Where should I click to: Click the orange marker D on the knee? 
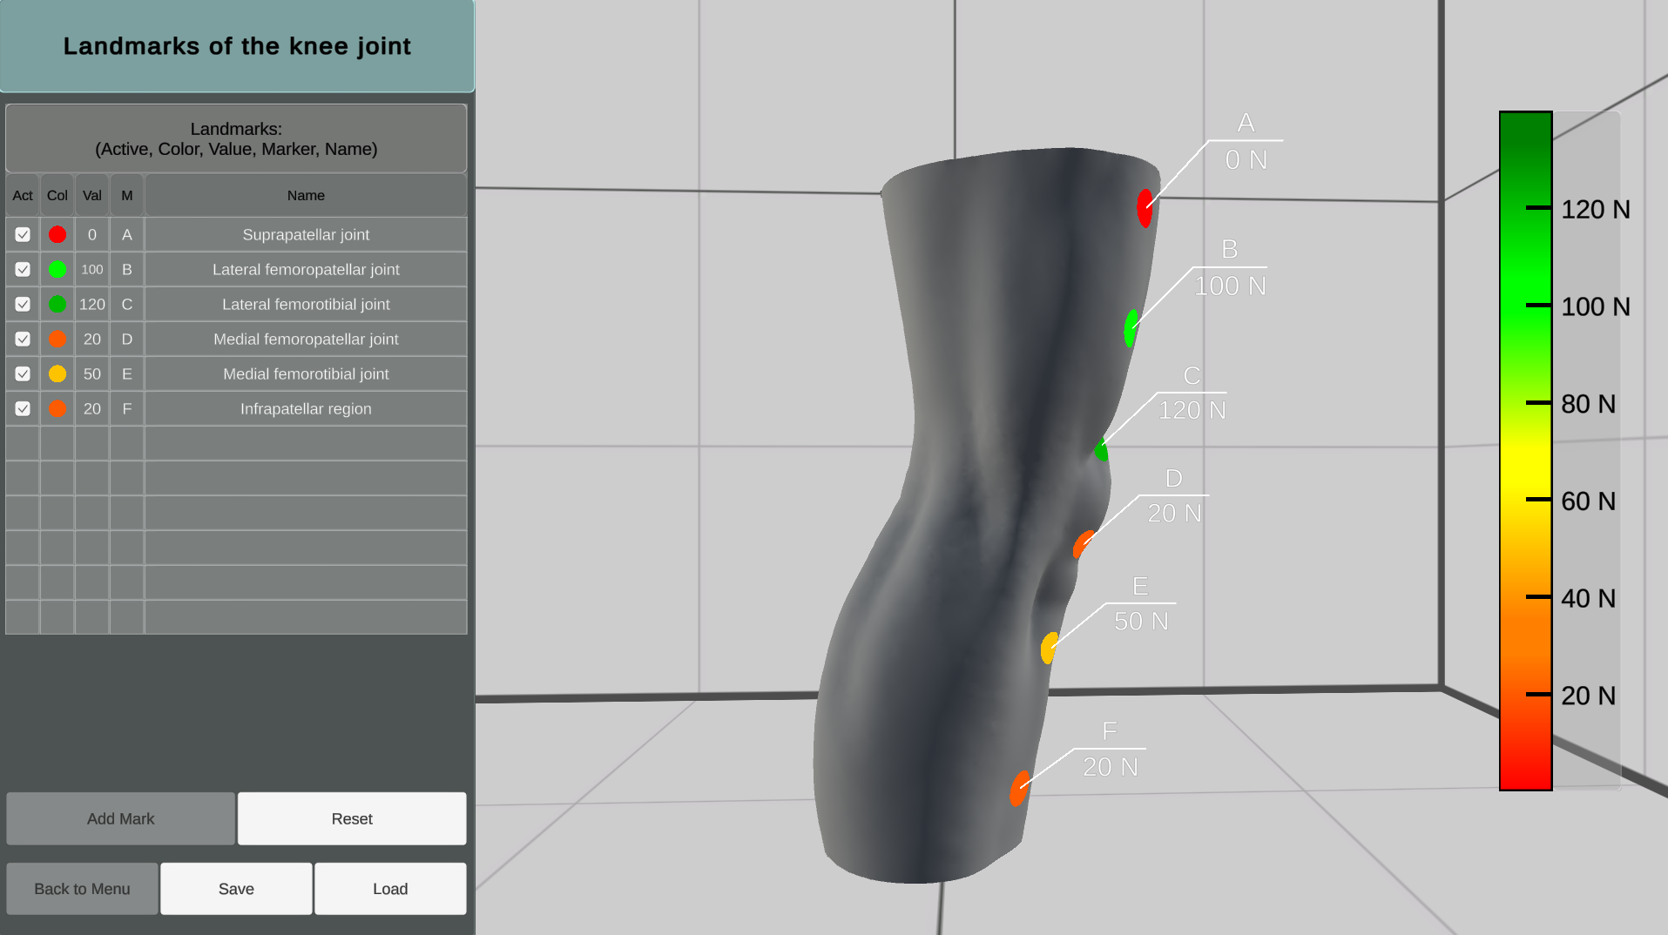1083,544
